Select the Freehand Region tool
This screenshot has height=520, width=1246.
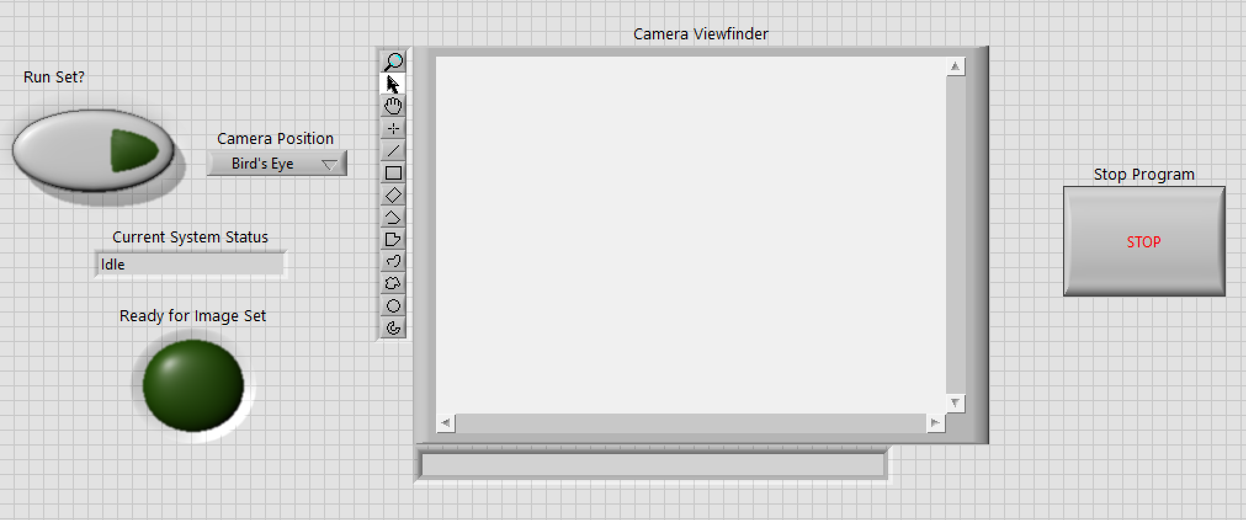(x=393, y=284)
